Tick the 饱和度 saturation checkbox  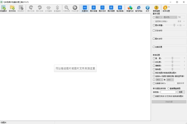click(154, 69)
